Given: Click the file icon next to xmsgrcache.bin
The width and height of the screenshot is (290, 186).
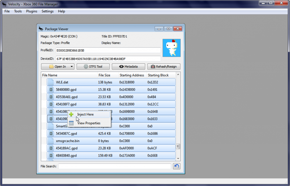Looking at the screenshot, I should pyautogui.click(x=51, y=141).
